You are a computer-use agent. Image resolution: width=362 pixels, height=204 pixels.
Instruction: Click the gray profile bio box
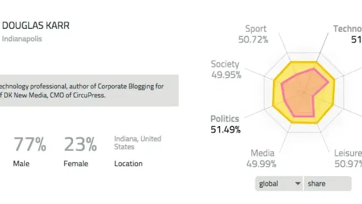(89, 91)
